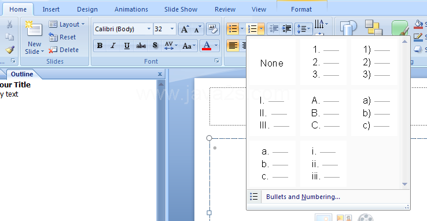The width and height of the screenshot is (427, 221).
Task: Select the Outline pane tab
Action: pyautogui.click(x=22, y=74)
